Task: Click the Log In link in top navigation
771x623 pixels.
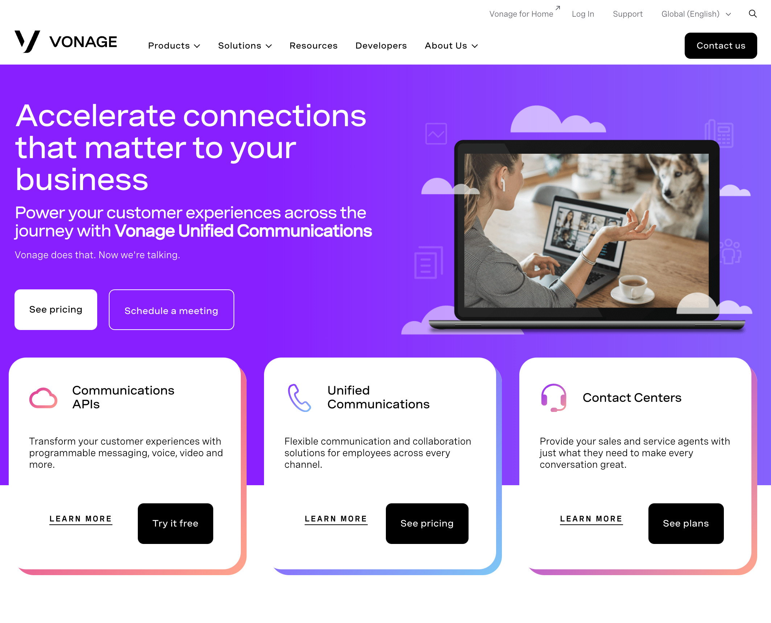Action: 583,13
